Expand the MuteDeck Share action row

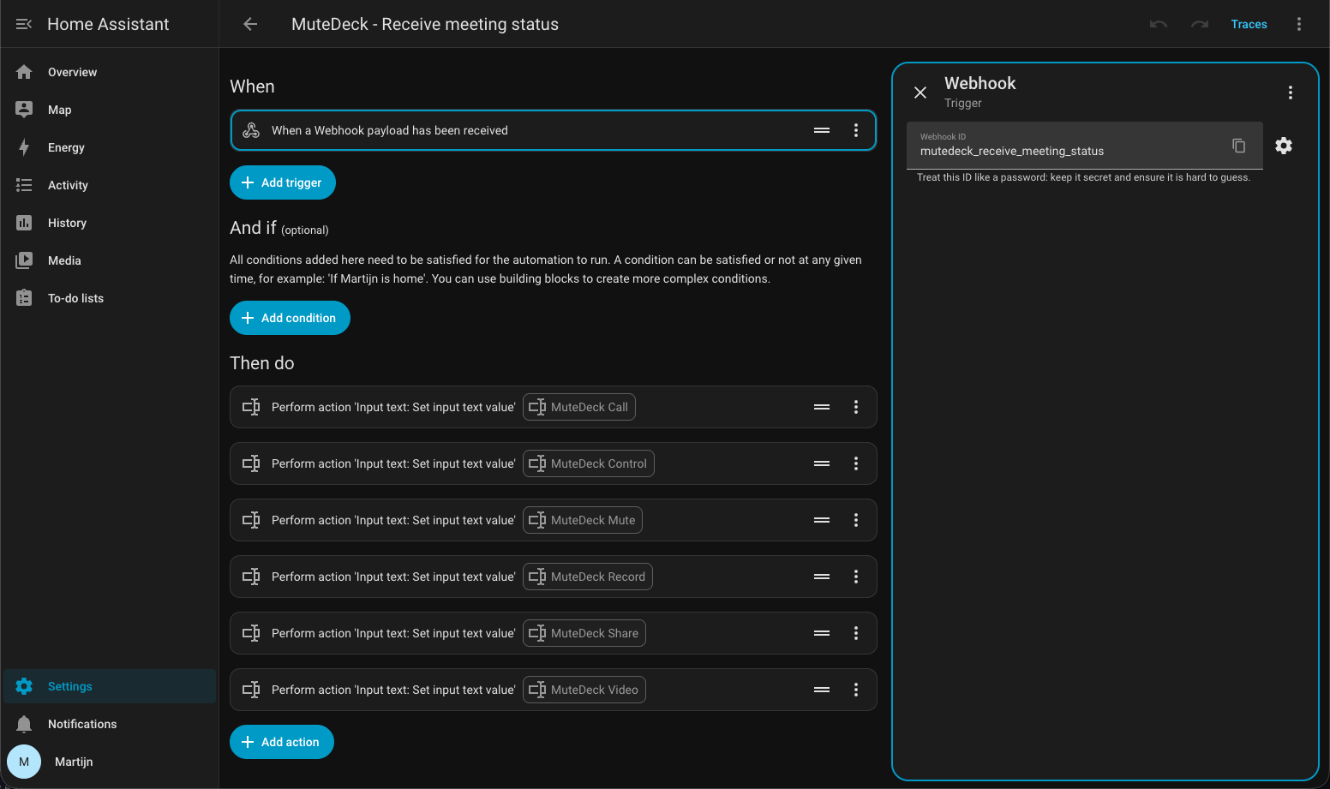click(554, 633)
